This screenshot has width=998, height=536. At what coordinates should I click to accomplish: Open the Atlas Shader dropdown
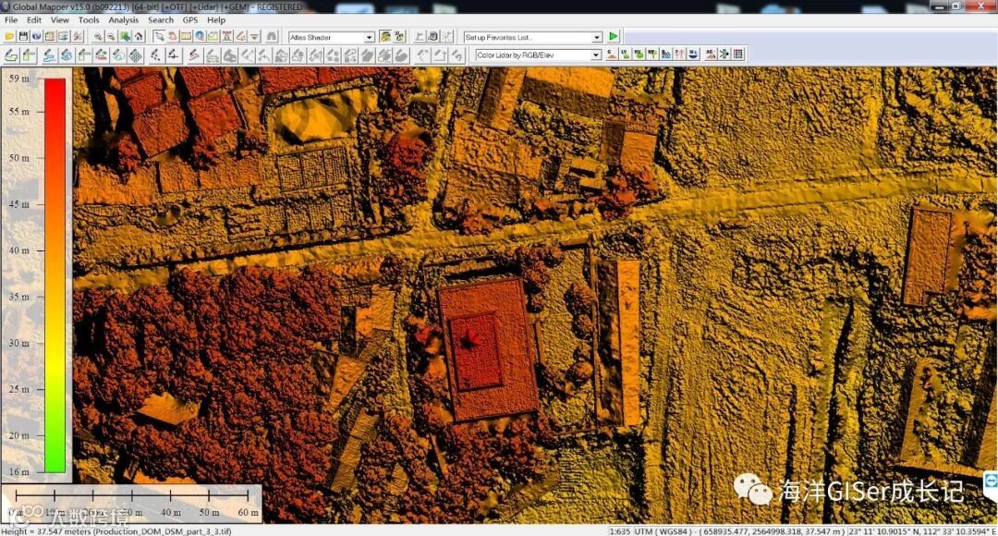click(331, 37)
